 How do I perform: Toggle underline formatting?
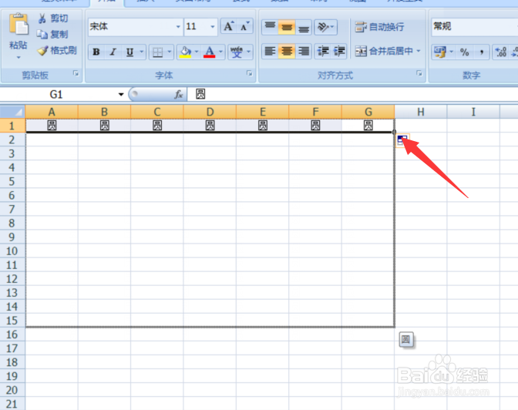pos(129,52)
